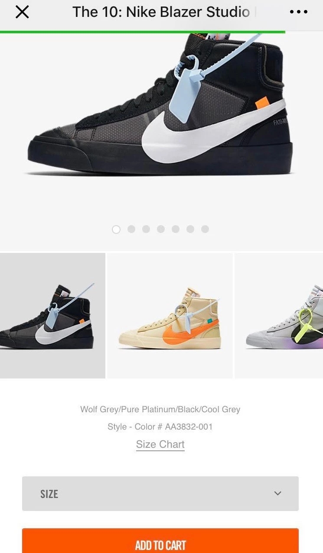Tap the main black Blazer product image
The width and height of the screenshot is (323, 553).
click(x=160, y=104)
